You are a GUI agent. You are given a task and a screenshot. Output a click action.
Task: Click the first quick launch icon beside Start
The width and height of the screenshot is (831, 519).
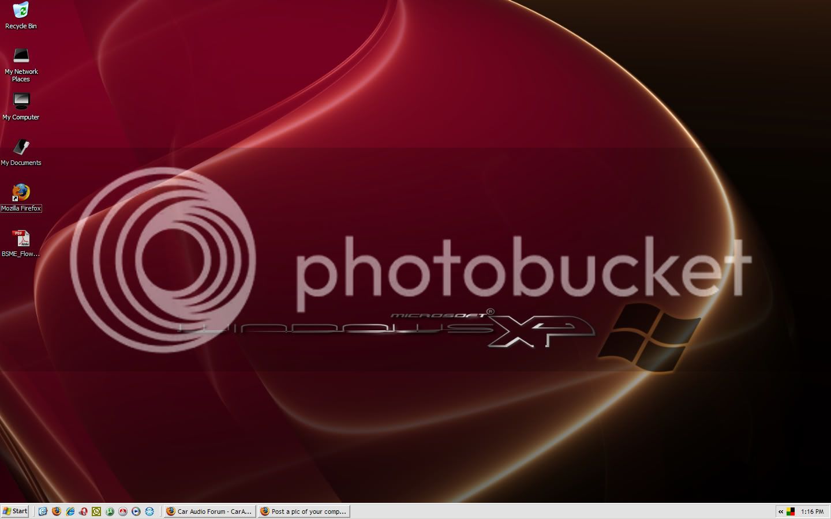(43, 511)
